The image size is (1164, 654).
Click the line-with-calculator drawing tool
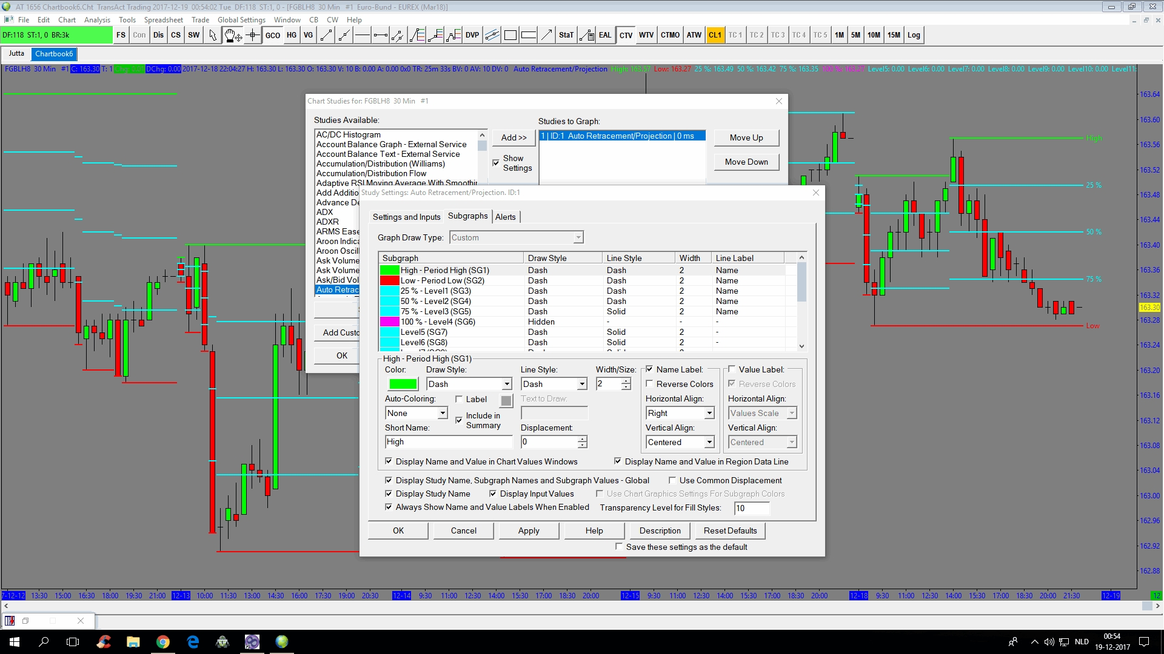tap(587, 35)
